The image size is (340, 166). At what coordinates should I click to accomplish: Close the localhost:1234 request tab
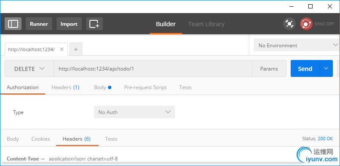62,49
